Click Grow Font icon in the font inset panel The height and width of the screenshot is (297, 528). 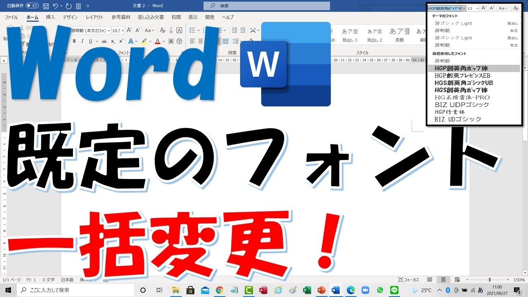pyautogui.click(x=484, y=8)
